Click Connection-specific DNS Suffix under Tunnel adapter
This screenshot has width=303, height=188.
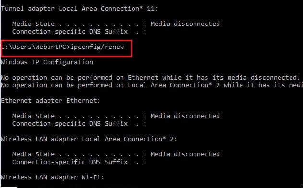coord(70,32)
